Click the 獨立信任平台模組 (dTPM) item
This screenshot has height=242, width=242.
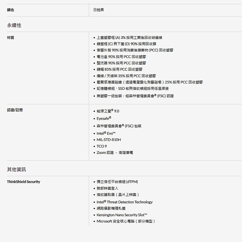117,182
